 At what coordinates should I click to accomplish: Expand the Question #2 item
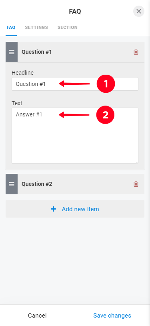click(75, 184)
